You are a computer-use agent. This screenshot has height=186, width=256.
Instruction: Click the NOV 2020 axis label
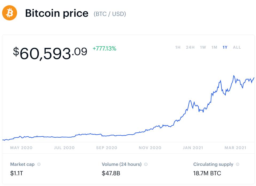pos(150,148)
